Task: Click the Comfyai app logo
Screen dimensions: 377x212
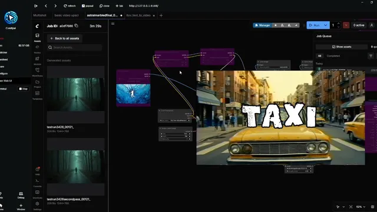Action: 11,18
